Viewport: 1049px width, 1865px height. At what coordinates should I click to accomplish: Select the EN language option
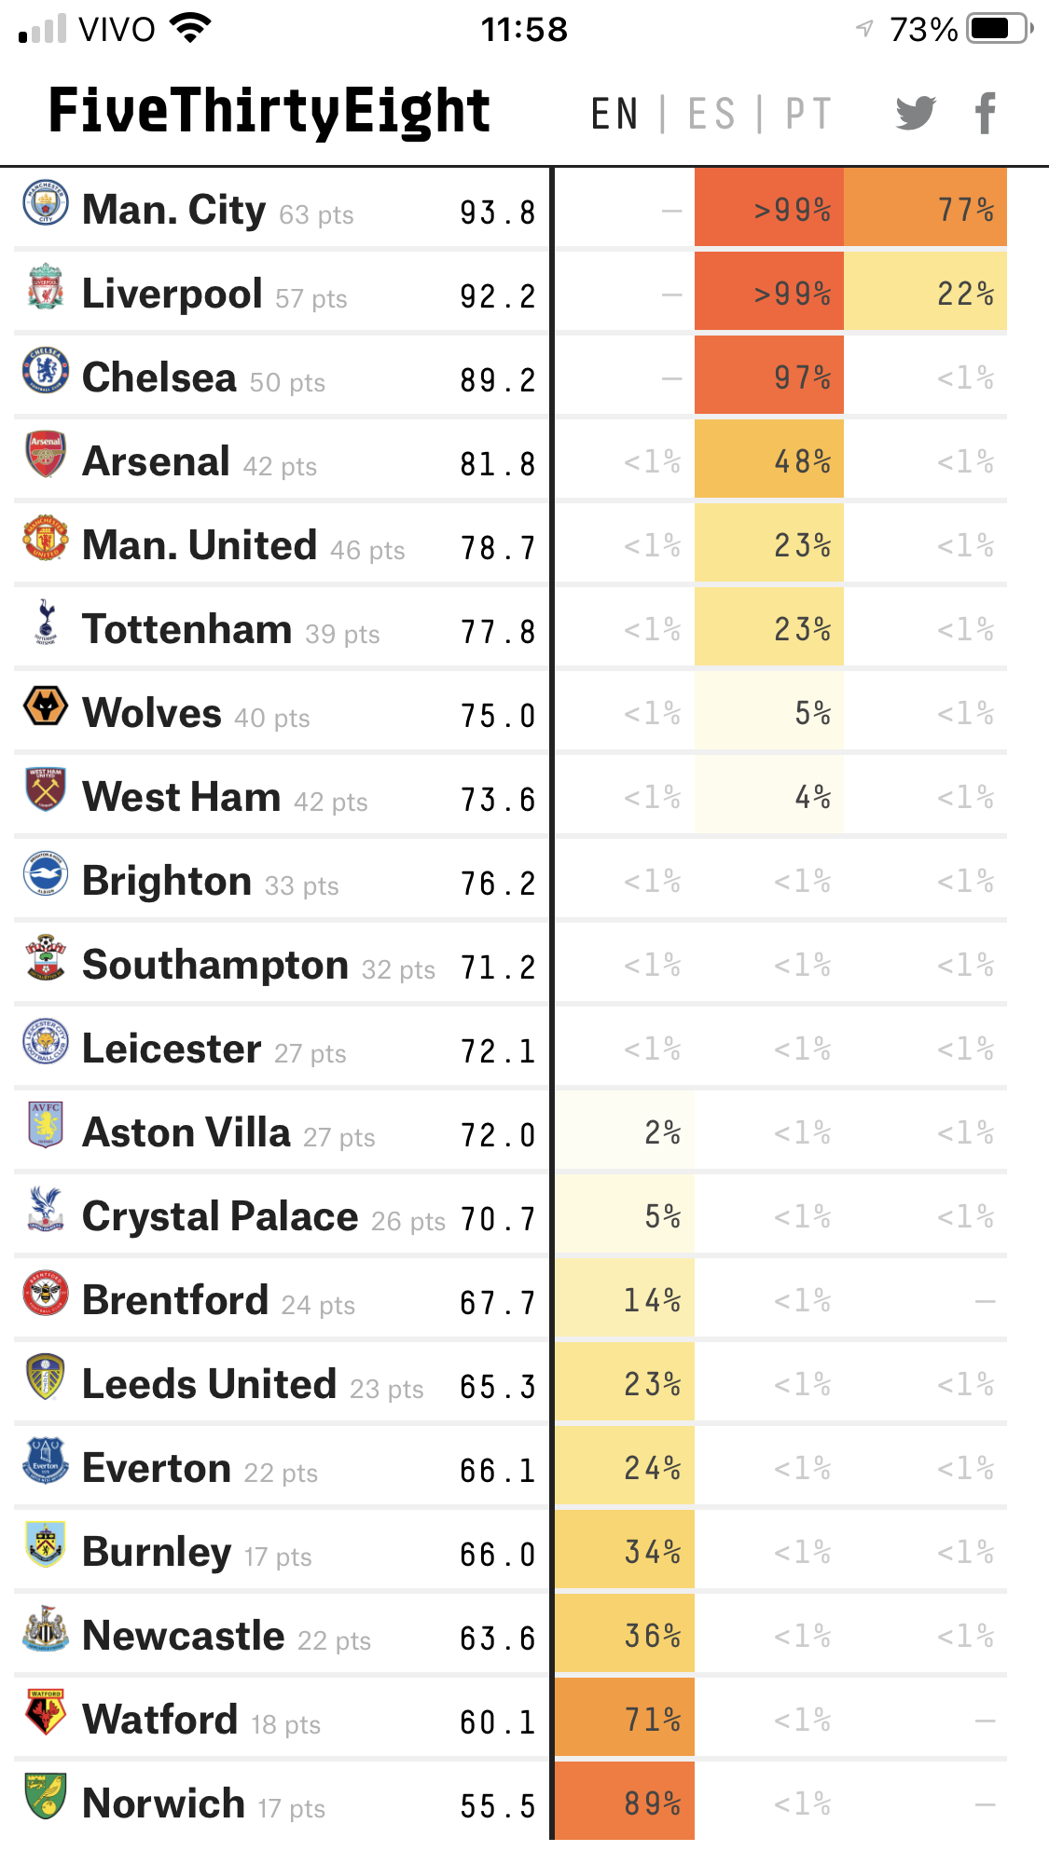[x=614, y=115]
